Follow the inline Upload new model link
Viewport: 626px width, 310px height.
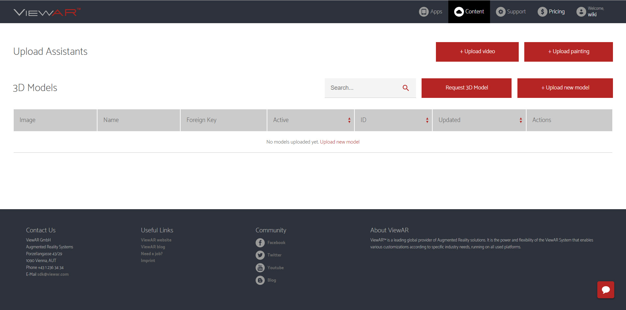[x=340, y=142]
